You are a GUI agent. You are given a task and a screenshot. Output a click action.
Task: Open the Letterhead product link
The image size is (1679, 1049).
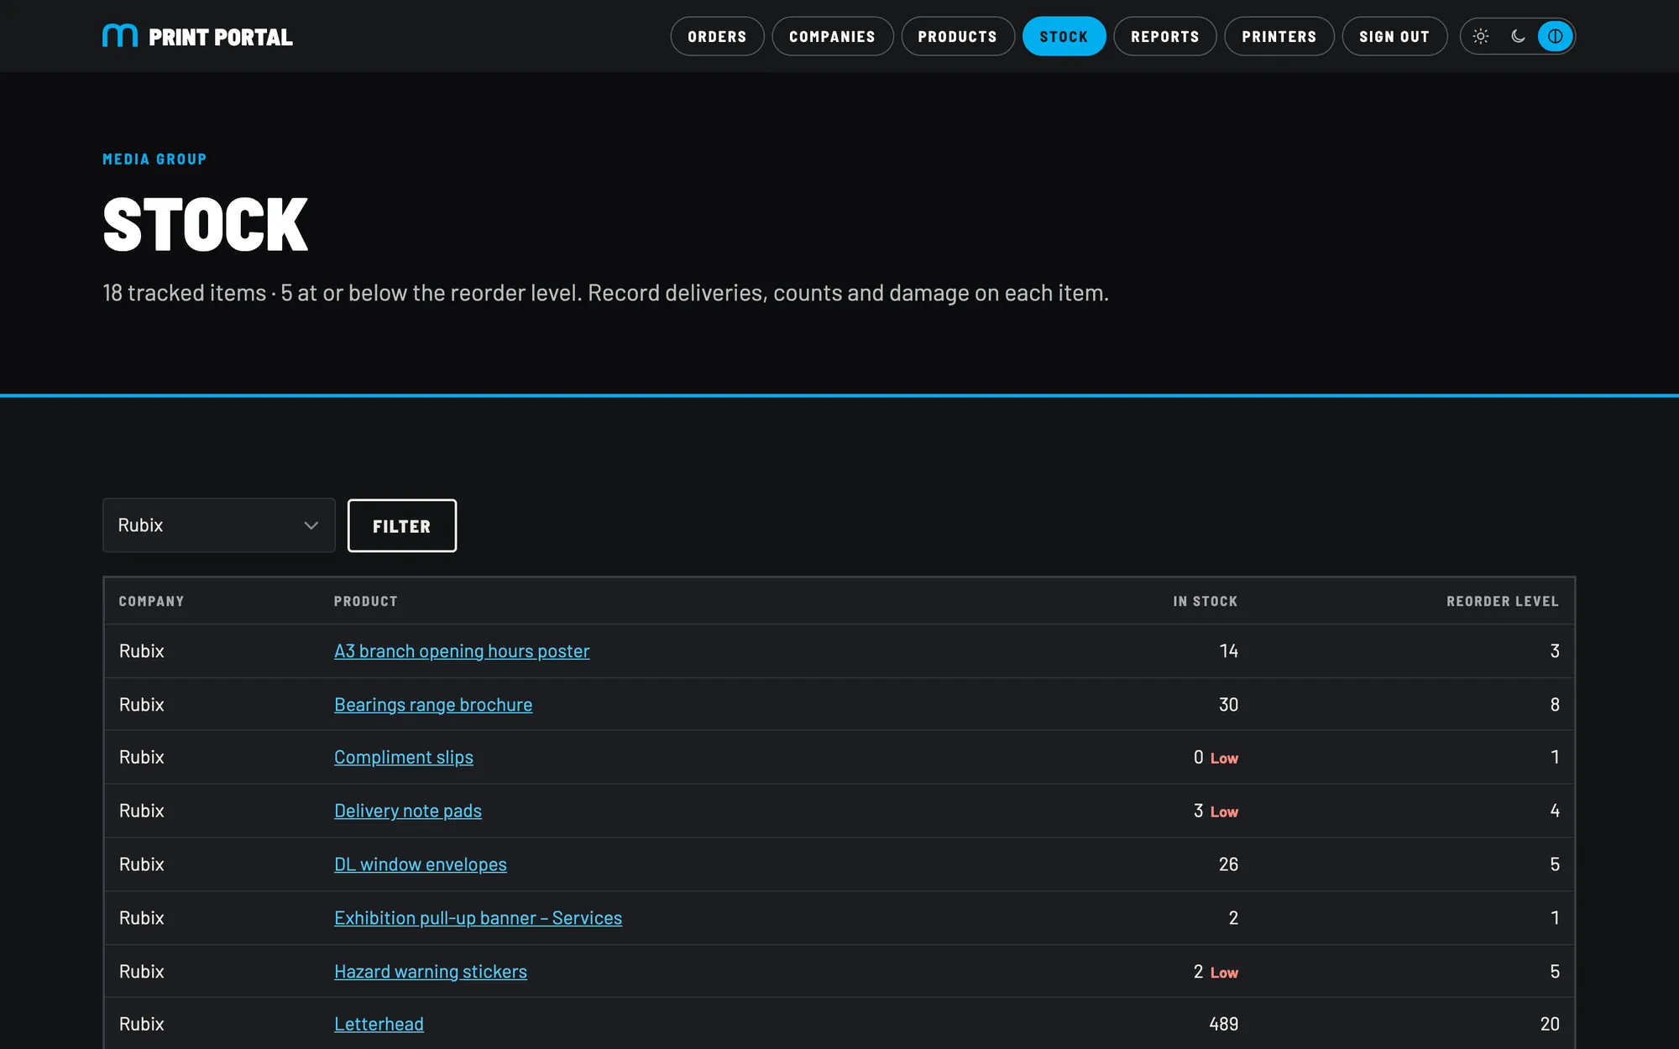(379, 1024)
